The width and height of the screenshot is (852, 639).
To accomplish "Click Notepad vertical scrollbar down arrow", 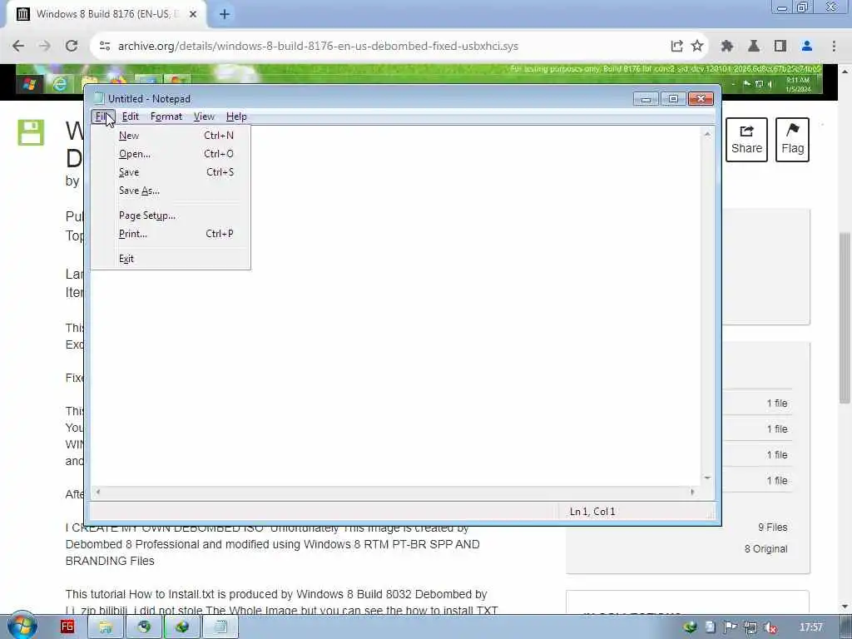I will point(707,478).
